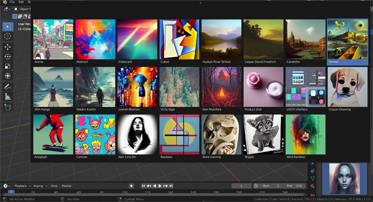Open the Edit menu
Viewport: 373px width, 202px height.
[21, 2]
